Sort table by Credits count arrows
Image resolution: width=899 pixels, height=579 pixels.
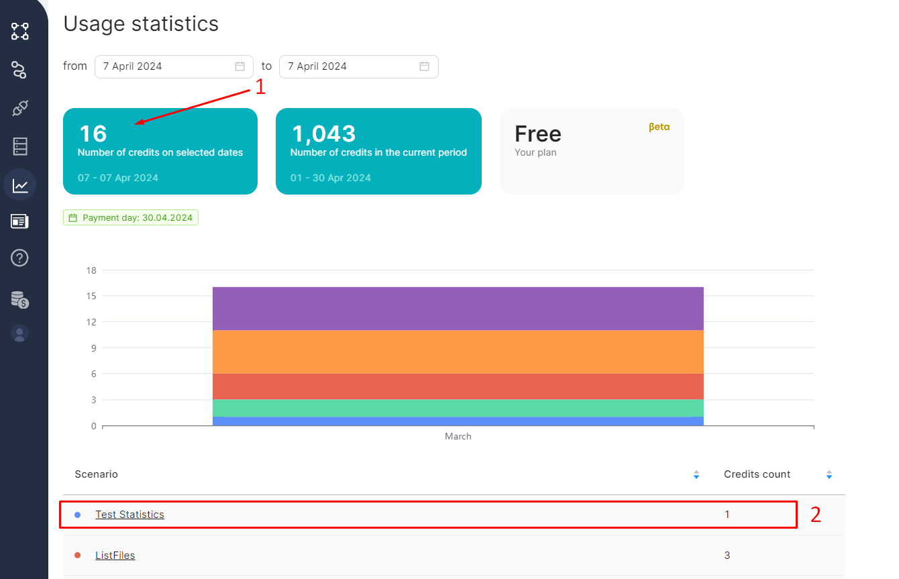point(829,474)
